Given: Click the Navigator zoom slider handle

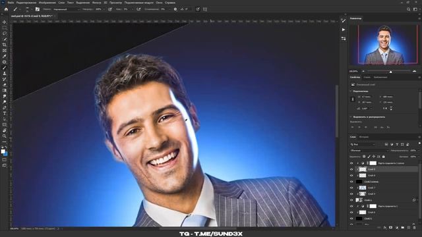Looking at the screenshot, I should click(390, 72).
